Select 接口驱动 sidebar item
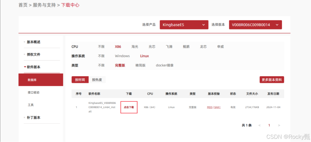The height and width of the screenshot is (142, 311). coord(33,92)
